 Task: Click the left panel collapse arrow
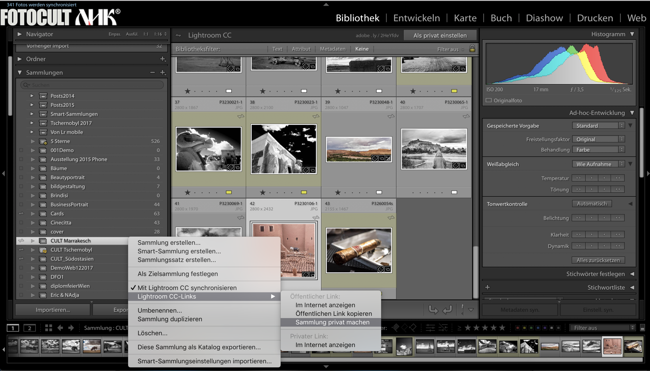[x=3, y=173]
